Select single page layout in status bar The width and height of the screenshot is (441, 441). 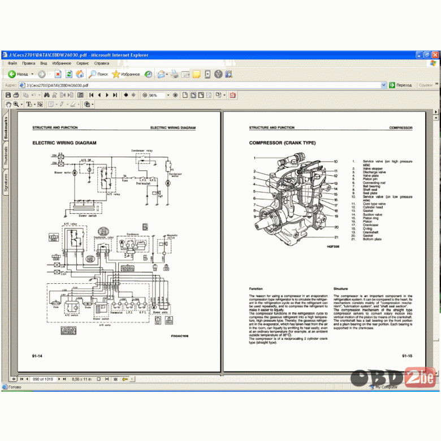point(99,379)
